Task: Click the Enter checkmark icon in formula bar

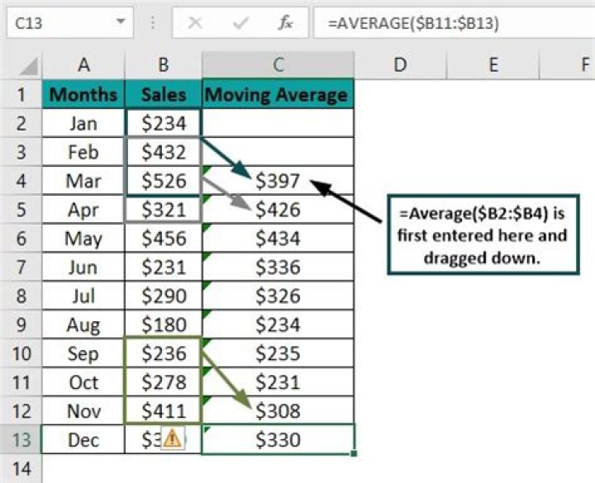Action: pos(240,22)
